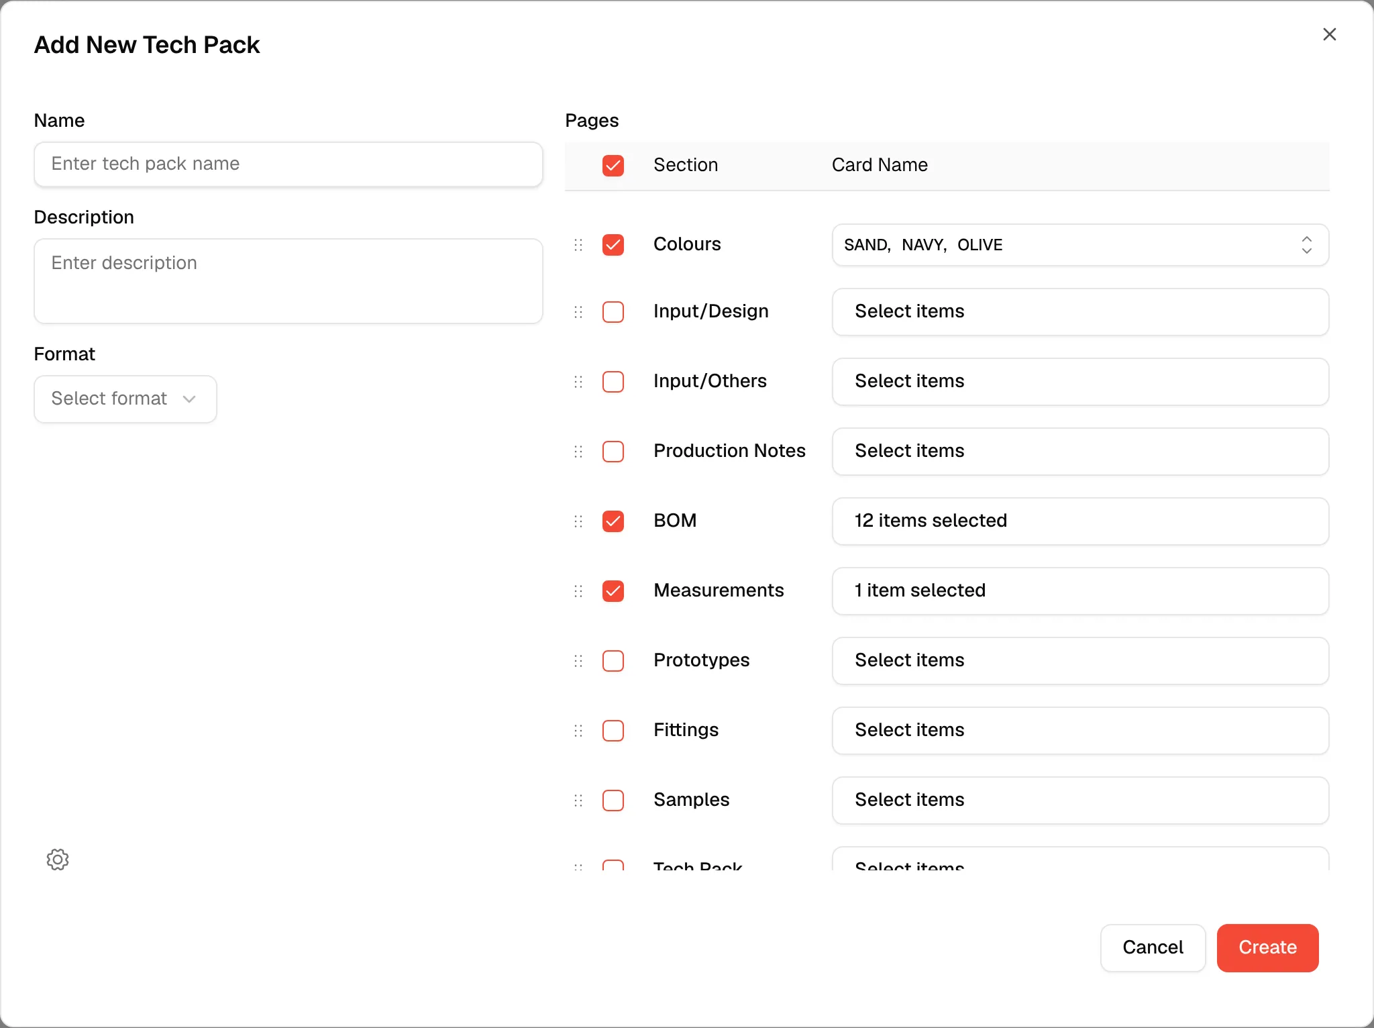Focus the tech pack Name input field
The height and width of the screenshot is (1028, 1374).
(288, 164)
